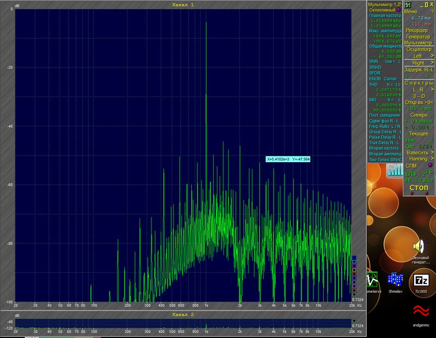Screen dimensions: 436x338
Task: Click the Канал 2 chart title
Action: click(x=183, y=315)
